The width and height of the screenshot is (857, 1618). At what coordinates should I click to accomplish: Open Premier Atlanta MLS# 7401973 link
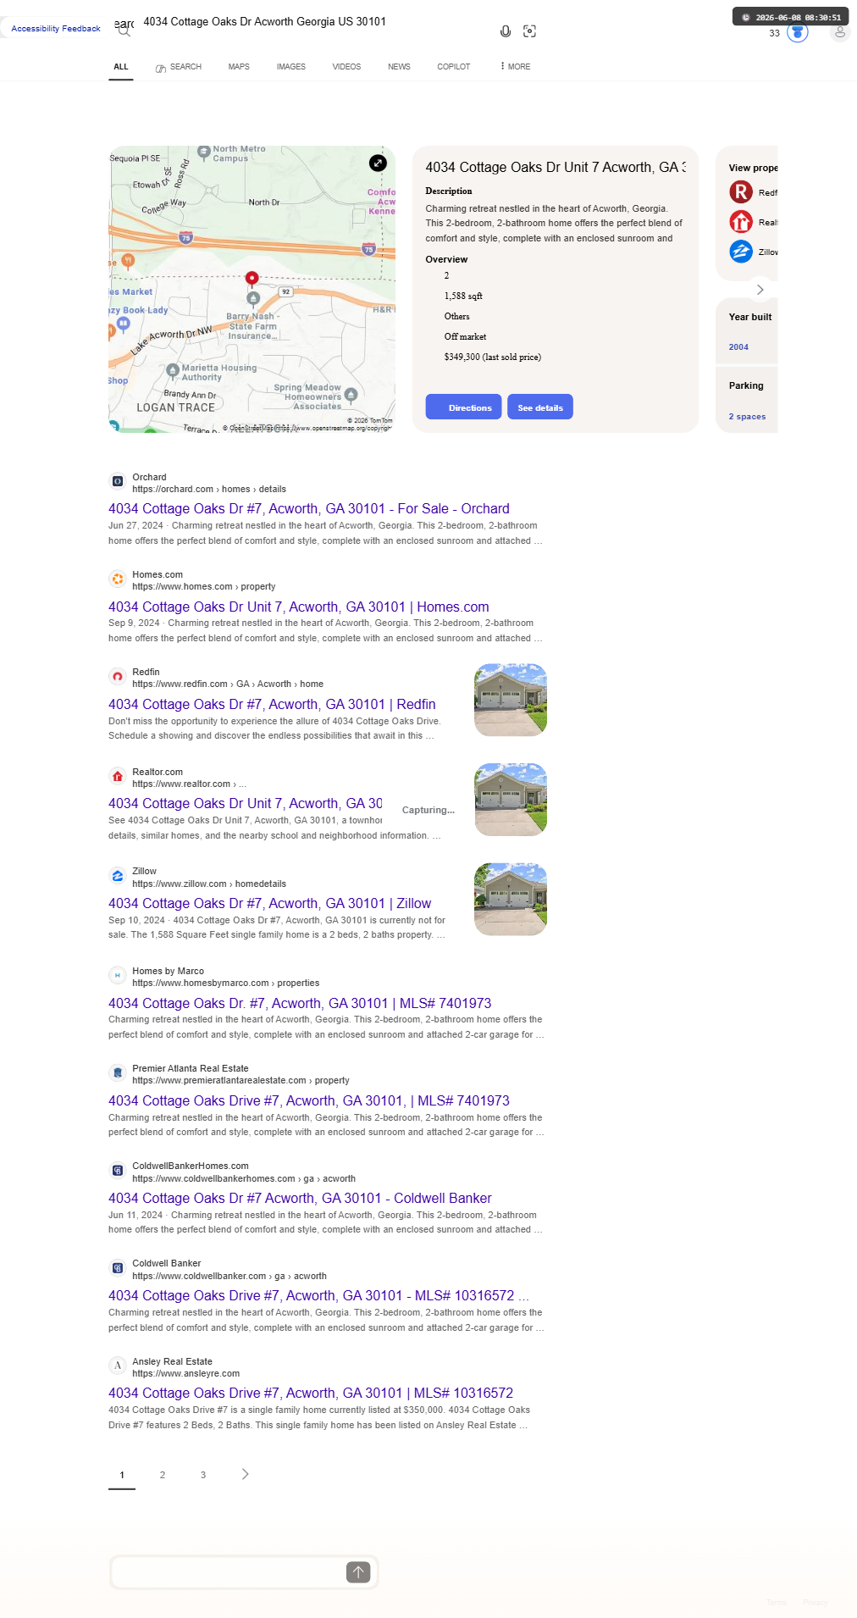(x=309, y=1100)
